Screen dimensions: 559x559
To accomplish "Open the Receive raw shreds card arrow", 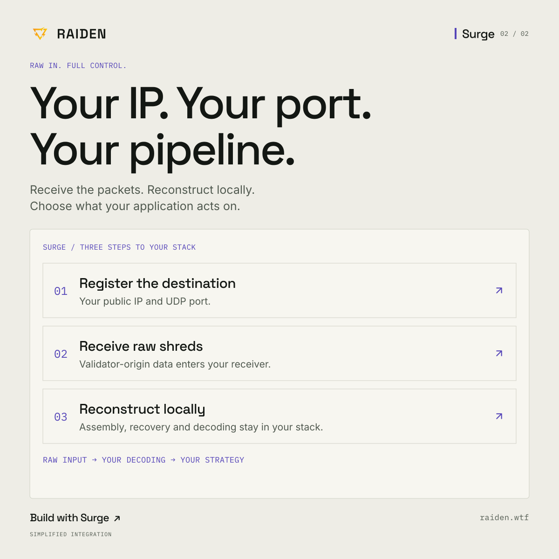I will click(x=499, y=353).
